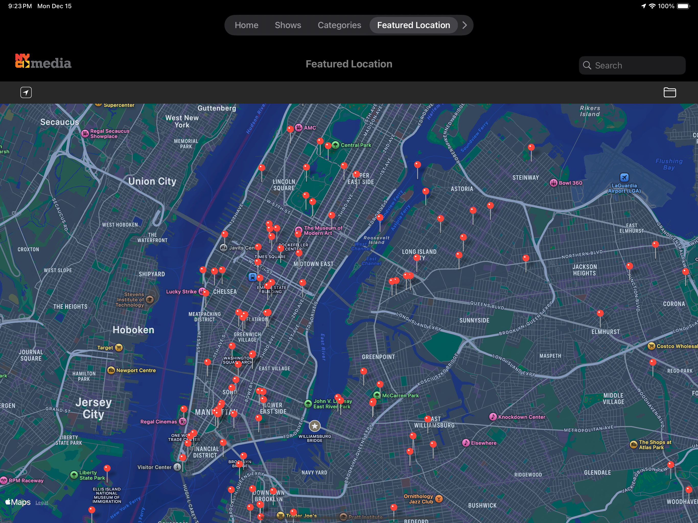Tap the John V. Lindsay East River Park icon
Image resolution: width=698 pixels, height=523 pixels.
pos(308,404)
